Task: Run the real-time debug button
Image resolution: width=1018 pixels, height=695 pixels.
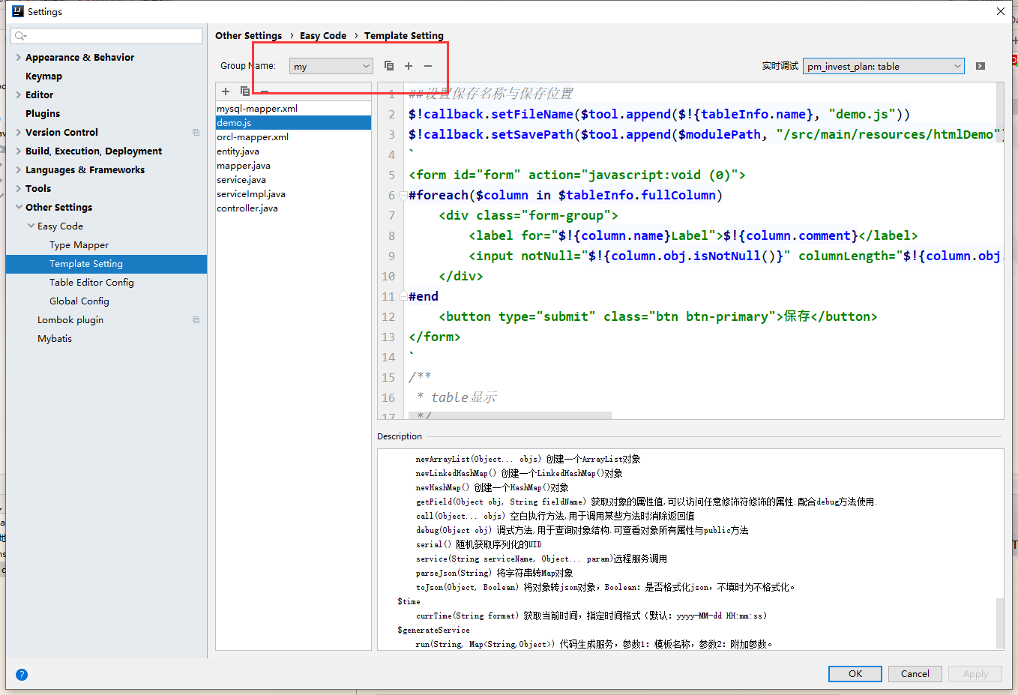Action: tap(981, 66)
